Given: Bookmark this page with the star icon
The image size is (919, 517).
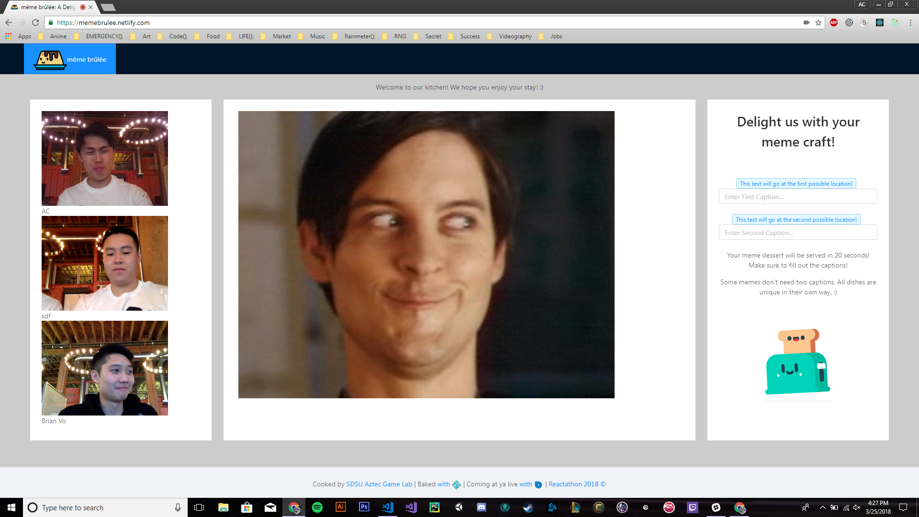Looking at the screenshot, I should 818,22.
